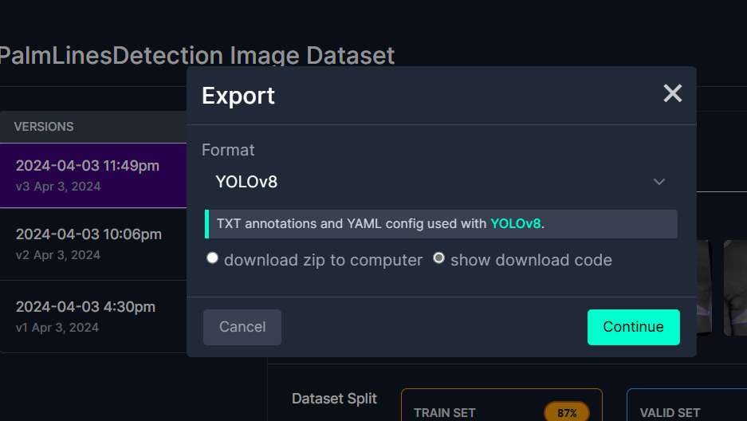Screen dimensions: 747x421
Task: Click the Export dialog title
Action: click(238, 96)
